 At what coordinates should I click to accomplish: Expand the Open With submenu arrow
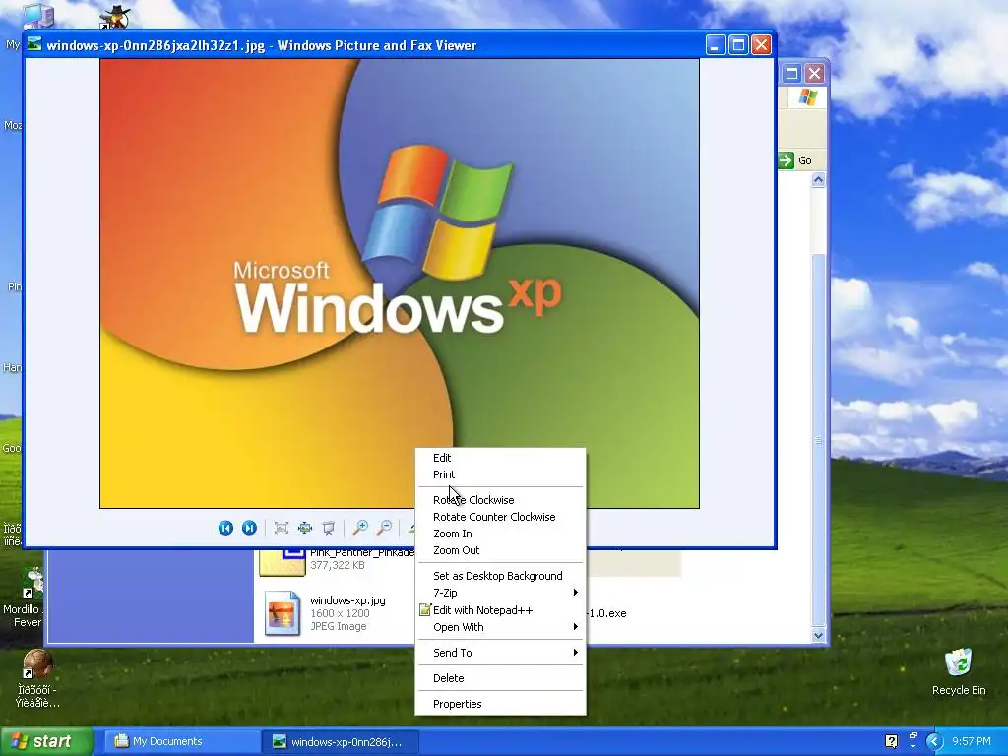(x=575, y=627)
